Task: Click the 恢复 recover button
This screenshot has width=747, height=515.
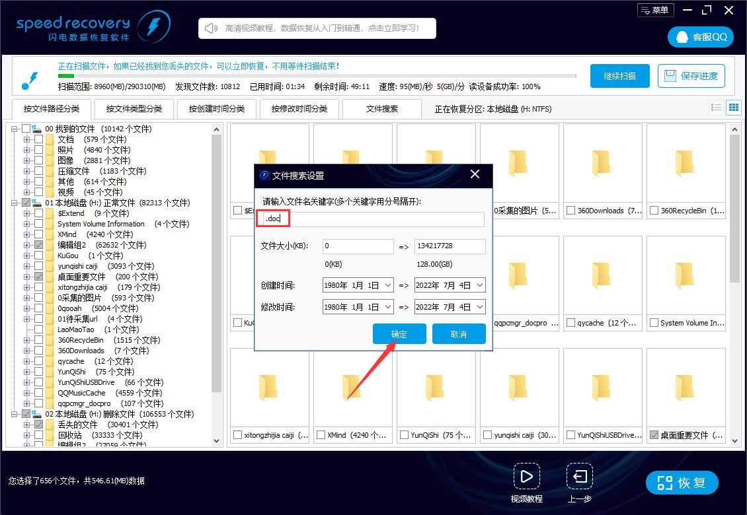Action: pos(682,483)
